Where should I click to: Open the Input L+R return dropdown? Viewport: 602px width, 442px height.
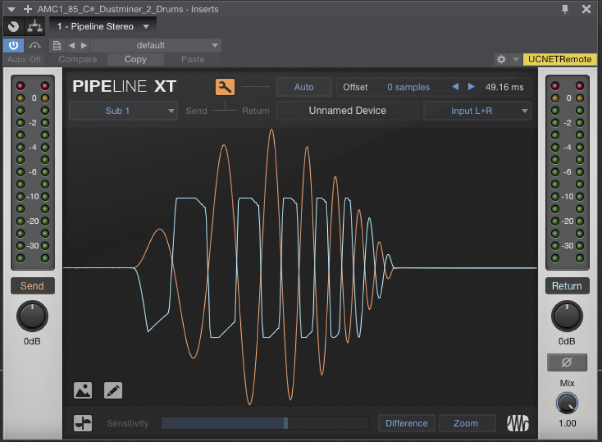[x=477, y=111]
